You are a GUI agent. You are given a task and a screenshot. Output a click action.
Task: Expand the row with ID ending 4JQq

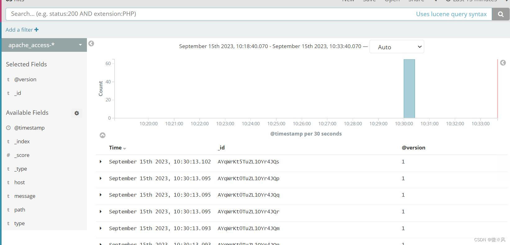pyautogui.click(x=101, y=195)
